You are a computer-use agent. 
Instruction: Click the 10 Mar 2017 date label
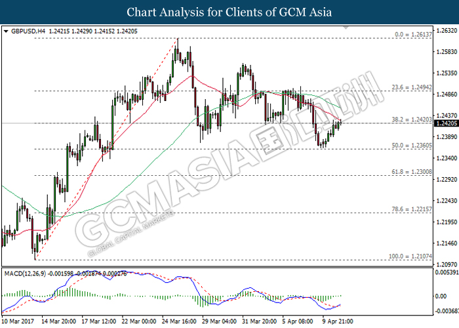(x=18, y=321)
